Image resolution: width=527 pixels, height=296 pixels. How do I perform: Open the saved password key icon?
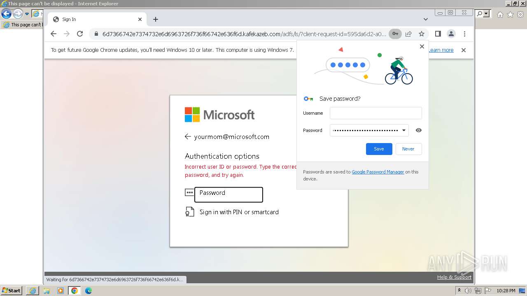[395, 34]
